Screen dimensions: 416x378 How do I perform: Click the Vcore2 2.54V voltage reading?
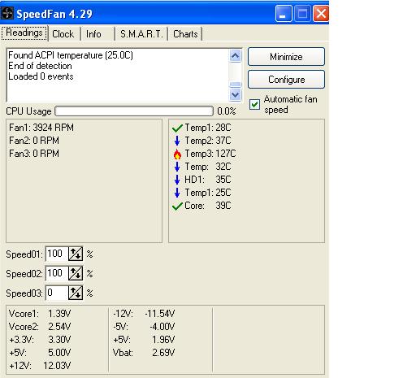(x=40, y=327)
